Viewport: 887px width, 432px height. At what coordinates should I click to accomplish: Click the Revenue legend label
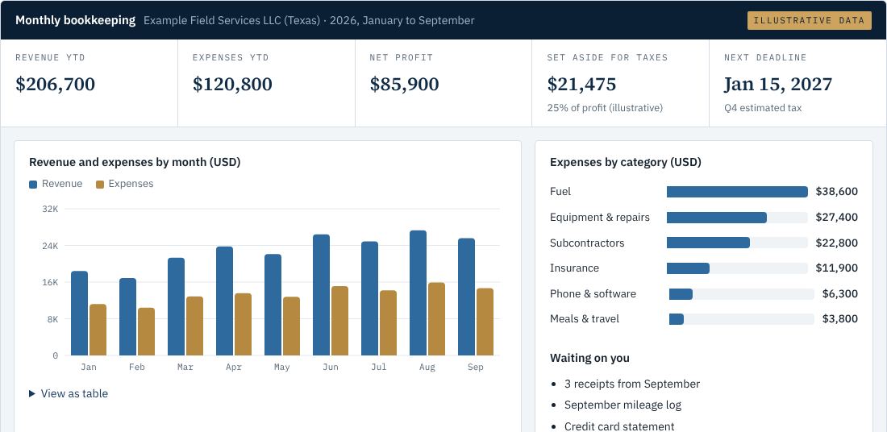pos(62,184)
